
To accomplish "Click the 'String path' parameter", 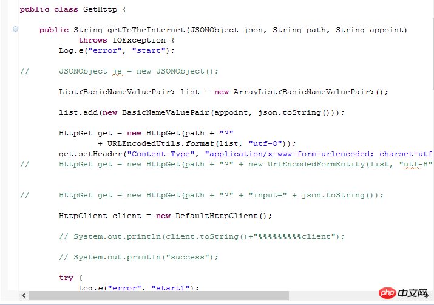I will pyautogui.click(x=299, y=30).
